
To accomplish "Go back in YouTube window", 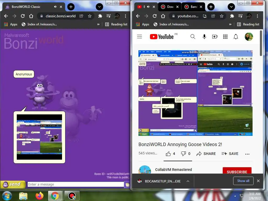I will 138,16.
